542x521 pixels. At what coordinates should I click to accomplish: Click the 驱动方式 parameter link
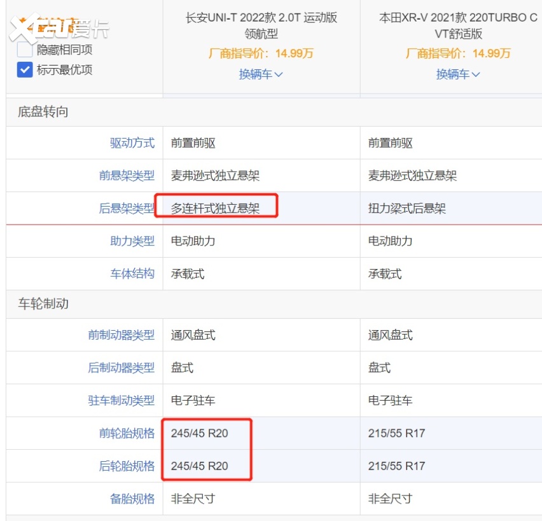coord(132,142)
